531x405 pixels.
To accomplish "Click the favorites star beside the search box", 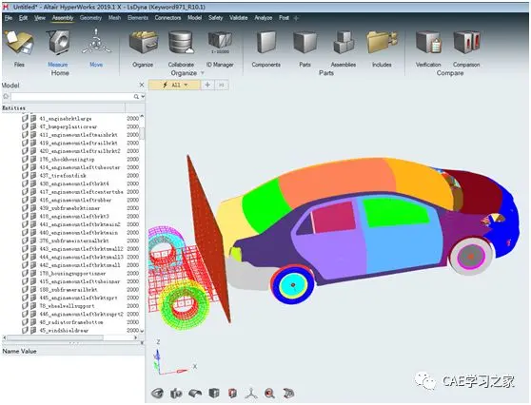I will pos(6,97).
